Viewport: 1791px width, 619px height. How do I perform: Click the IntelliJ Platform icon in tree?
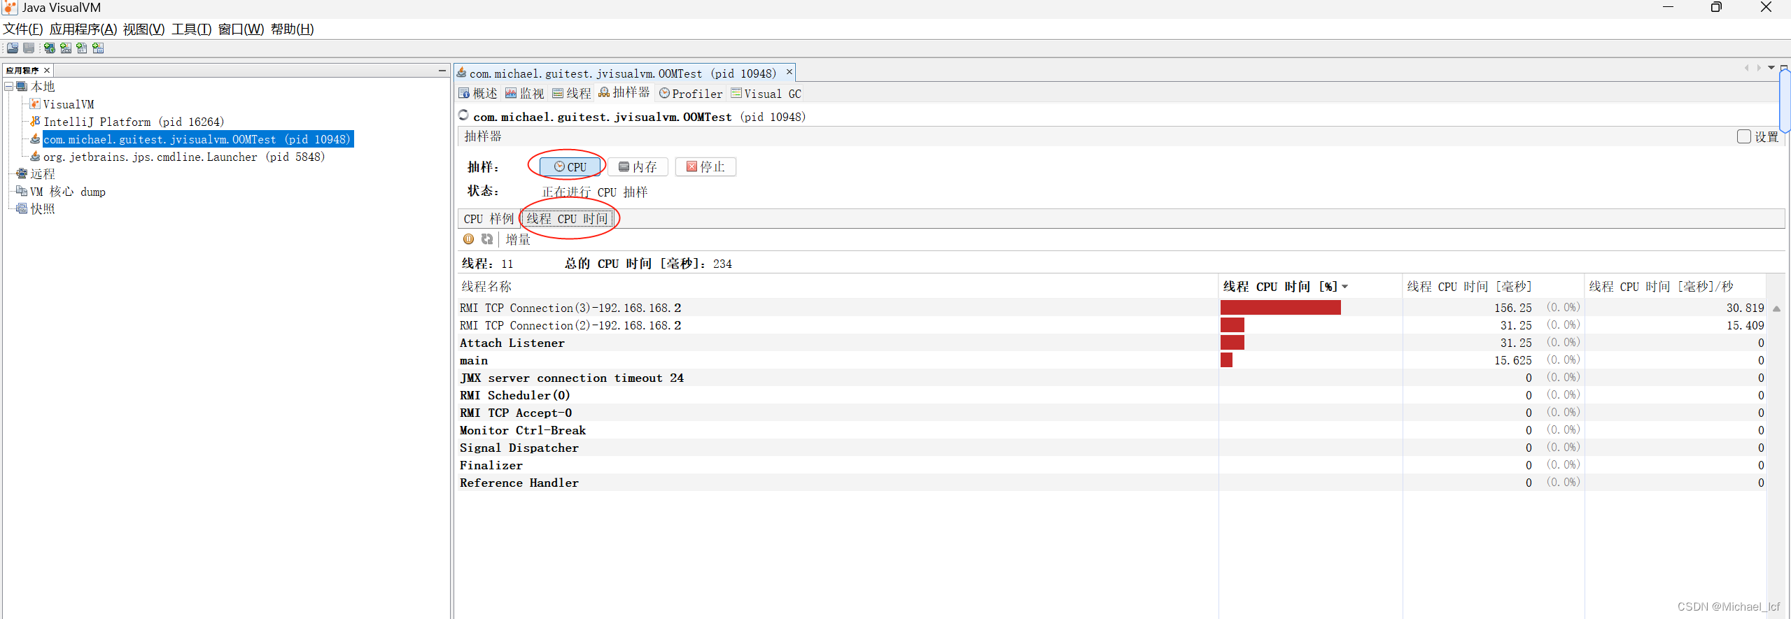pos(35,122)
